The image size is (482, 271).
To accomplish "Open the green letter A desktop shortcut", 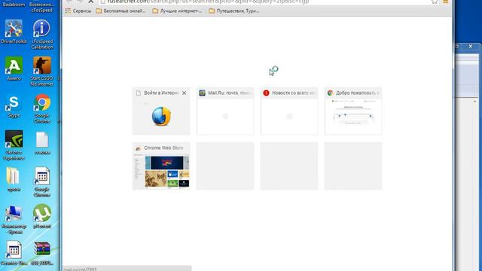I will pos(14,69).
